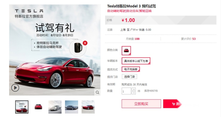Open the 选择门店 store selector
221x117 pixels.
pyautogui.click(x=129, y=77)
